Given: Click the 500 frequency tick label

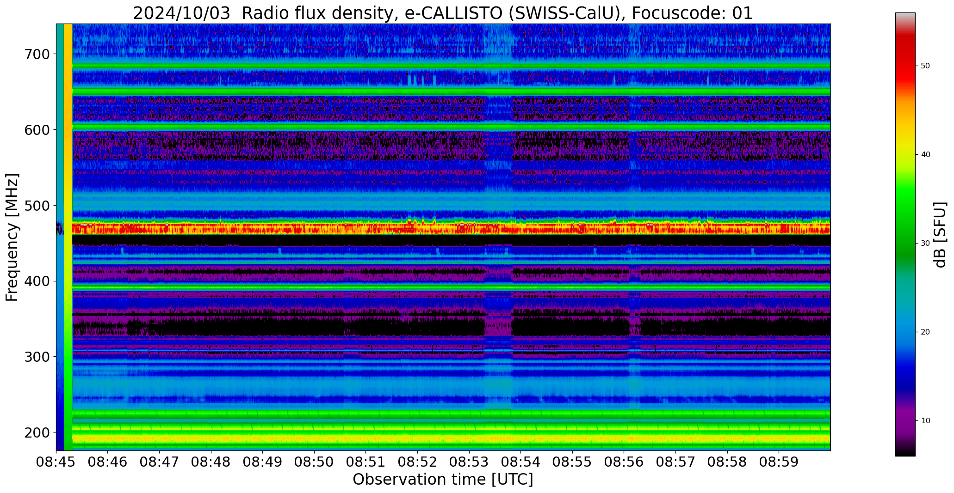Looking at the screenshot, I should pyautogui.click(x=37, y=206).
